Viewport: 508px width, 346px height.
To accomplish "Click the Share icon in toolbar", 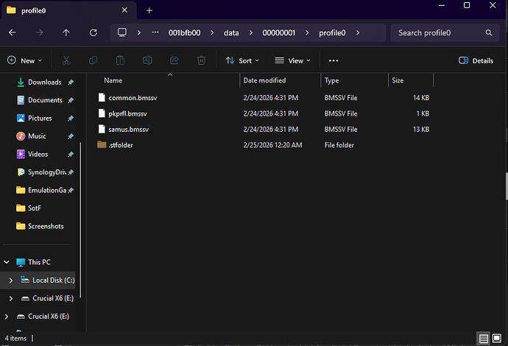I will [174, 60].
